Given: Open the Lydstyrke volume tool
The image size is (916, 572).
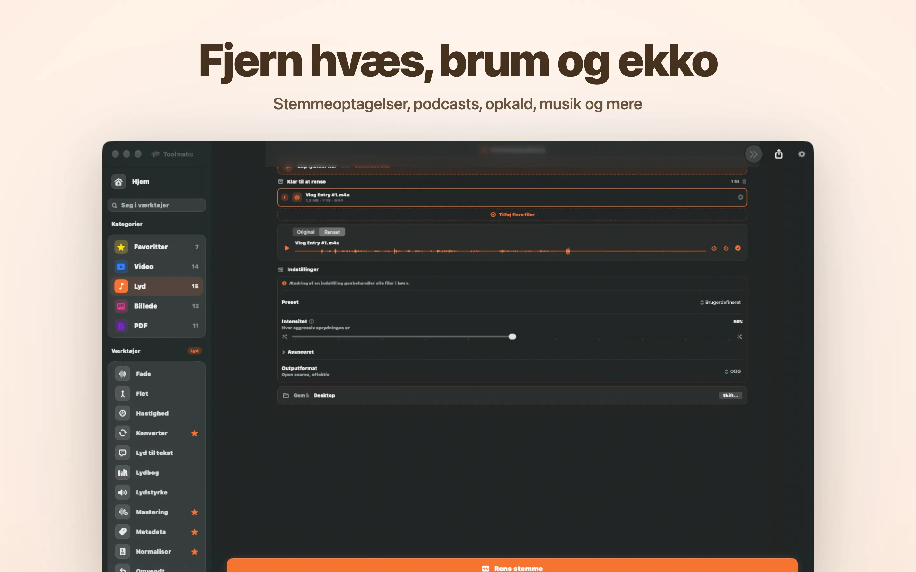Looking at the screenshot, I should tap(157, 492).
